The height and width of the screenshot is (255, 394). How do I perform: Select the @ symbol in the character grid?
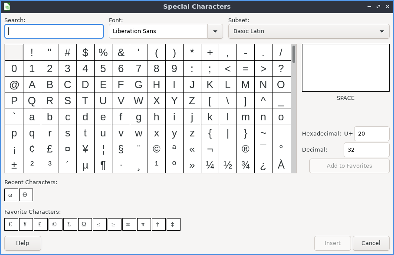coord(14,85)
